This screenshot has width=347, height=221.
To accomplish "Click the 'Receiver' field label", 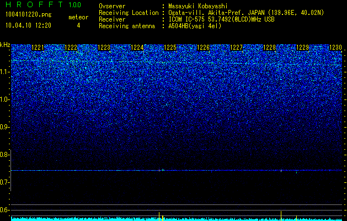I will (112, 19).
